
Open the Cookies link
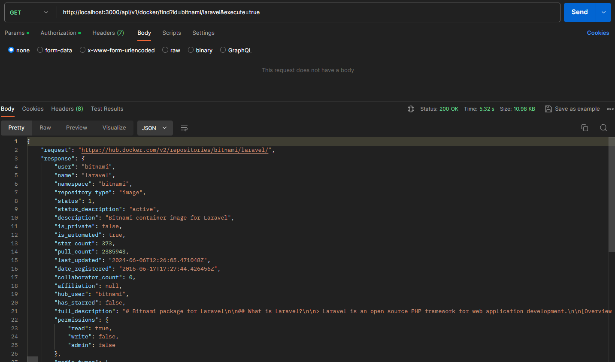coord(598,33)
